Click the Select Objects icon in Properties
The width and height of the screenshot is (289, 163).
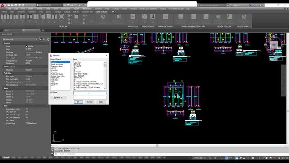[44, 39]
